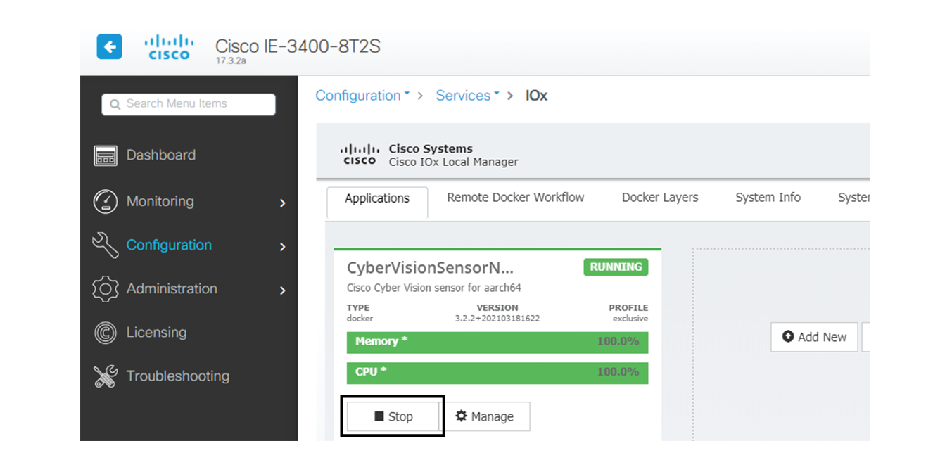Expand the Monitoring sidebar menu
The width and height of the screenshot is (952, 460).
pos(281,201)
